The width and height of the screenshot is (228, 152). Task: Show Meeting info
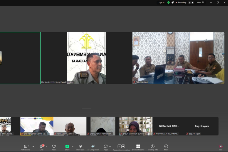click(x=153, y=147)
